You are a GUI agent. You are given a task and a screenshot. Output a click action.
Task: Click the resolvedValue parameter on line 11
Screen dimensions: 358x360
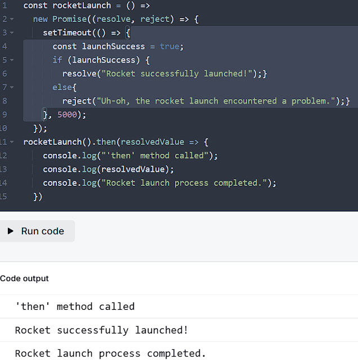tap(153, 142)
